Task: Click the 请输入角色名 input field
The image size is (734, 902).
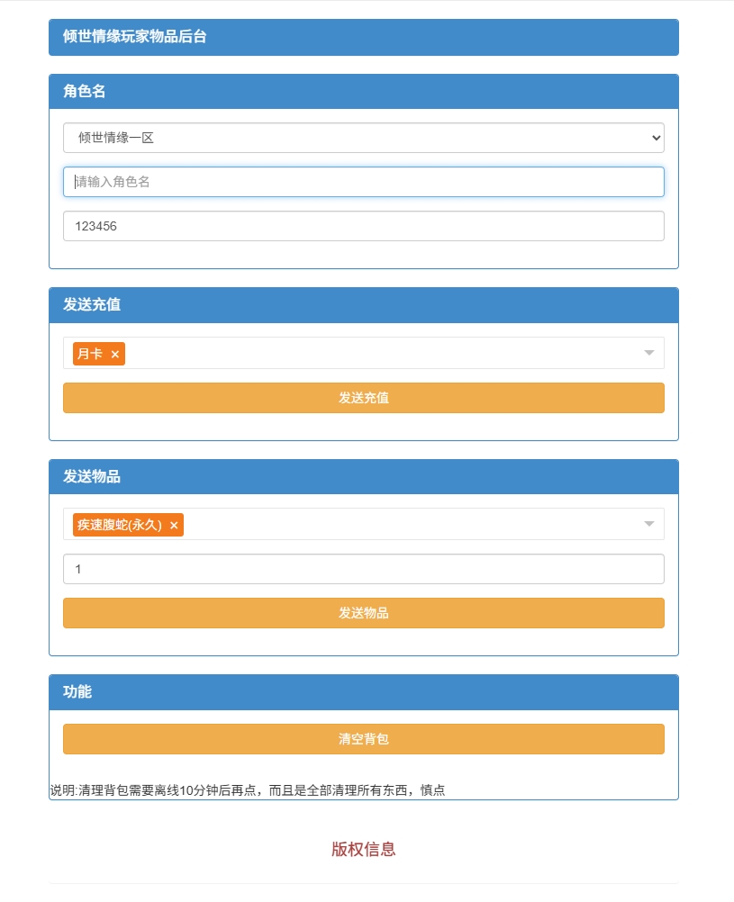Action: pos(364,183)
